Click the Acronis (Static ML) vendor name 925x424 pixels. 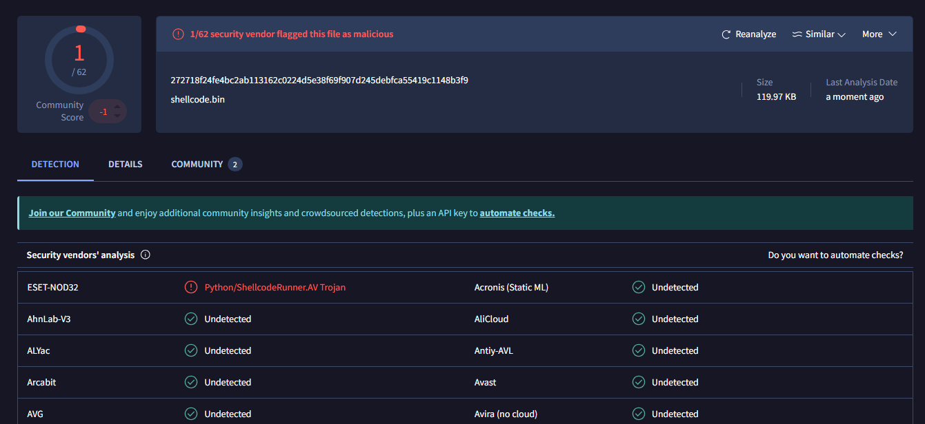[x=511, y=288]
